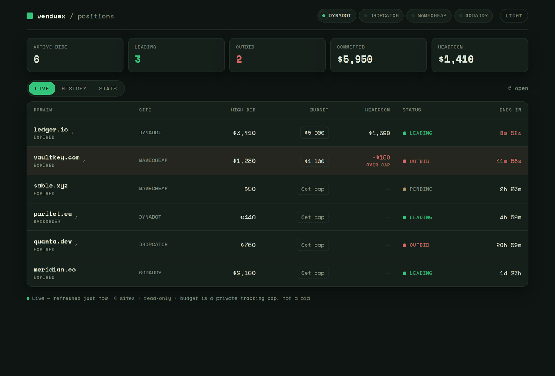555x376 pixels.
Task: Click green status dot in meridian.co row
Action: click(404, 273)
